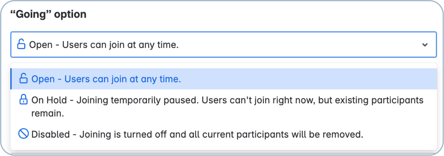This screenshot has height=156, width=444.
Task: Click the blue word "Open" in the highlighted row
Action: pos(43,79)
